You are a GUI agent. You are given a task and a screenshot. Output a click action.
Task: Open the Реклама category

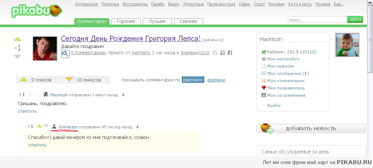coord(276,4)
